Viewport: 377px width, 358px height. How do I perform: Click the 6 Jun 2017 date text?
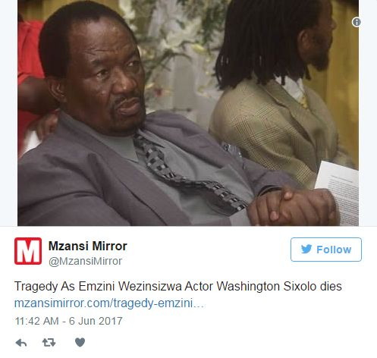[x=96, y=321]
